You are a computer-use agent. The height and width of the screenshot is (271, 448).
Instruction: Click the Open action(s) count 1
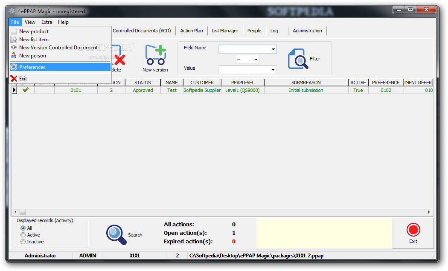[x=234, y=233]
